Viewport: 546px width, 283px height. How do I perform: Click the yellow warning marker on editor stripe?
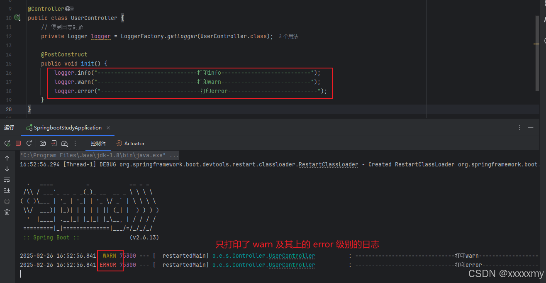[536, 44]
